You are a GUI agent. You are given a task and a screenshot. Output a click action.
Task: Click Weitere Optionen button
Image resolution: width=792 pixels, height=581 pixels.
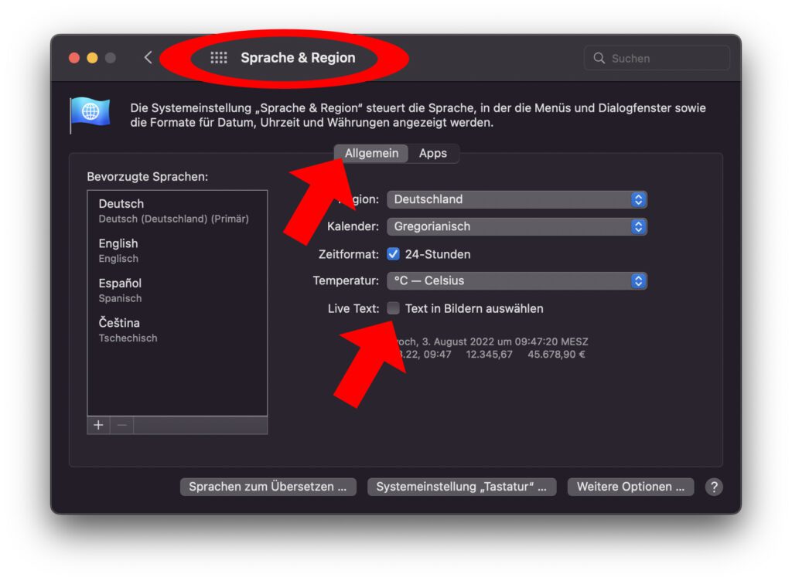point(630,487)
